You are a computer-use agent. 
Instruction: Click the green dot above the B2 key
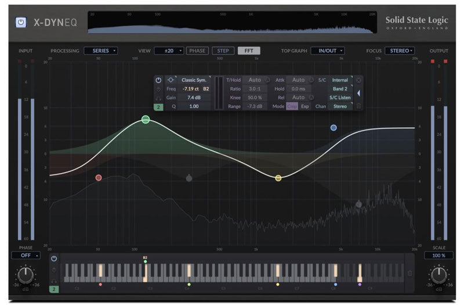pyautogui.click(x=146, y=261)
